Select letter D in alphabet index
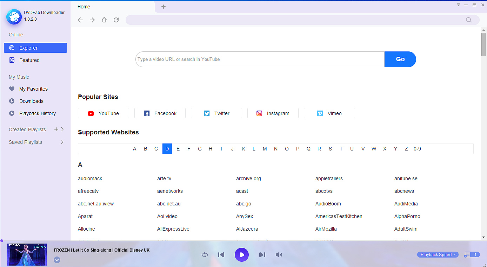The width and height of the screenshot is (487, 267). click(167, 149)
